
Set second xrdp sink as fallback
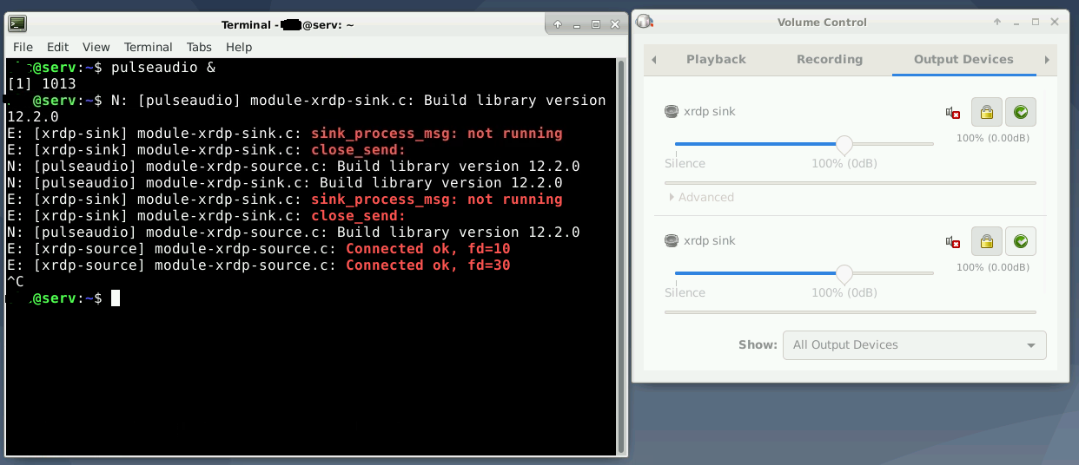1021,241
